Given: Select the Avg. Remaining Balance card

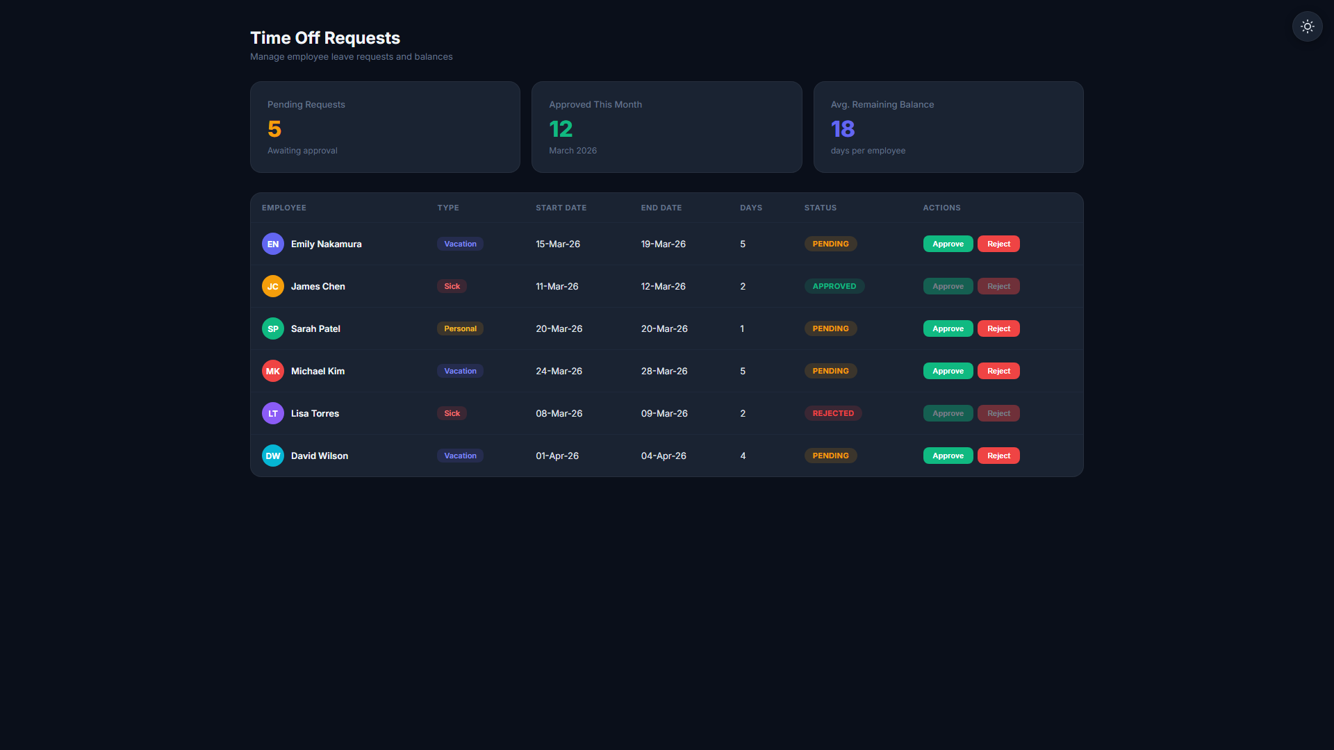Looking at the screenshot, I should (x=948, y=127).
